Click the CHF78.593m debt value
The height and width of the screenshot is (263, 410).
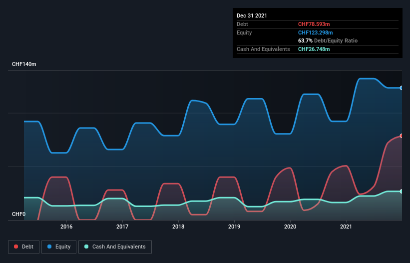[314, 24]
